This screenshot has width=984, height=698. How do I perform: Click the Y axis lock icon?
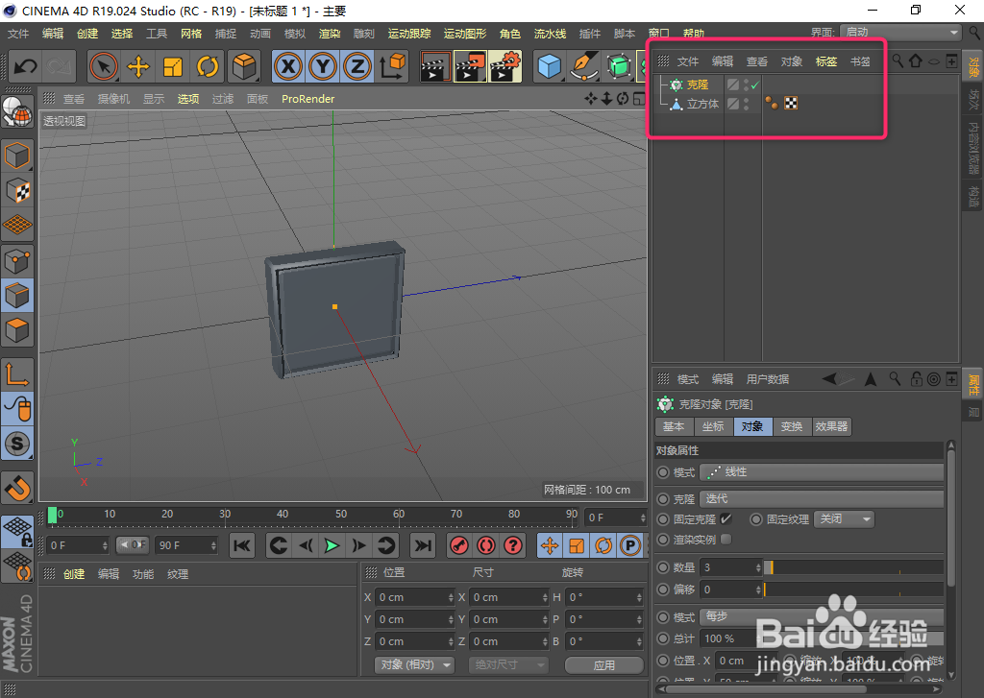pos(322,67)
